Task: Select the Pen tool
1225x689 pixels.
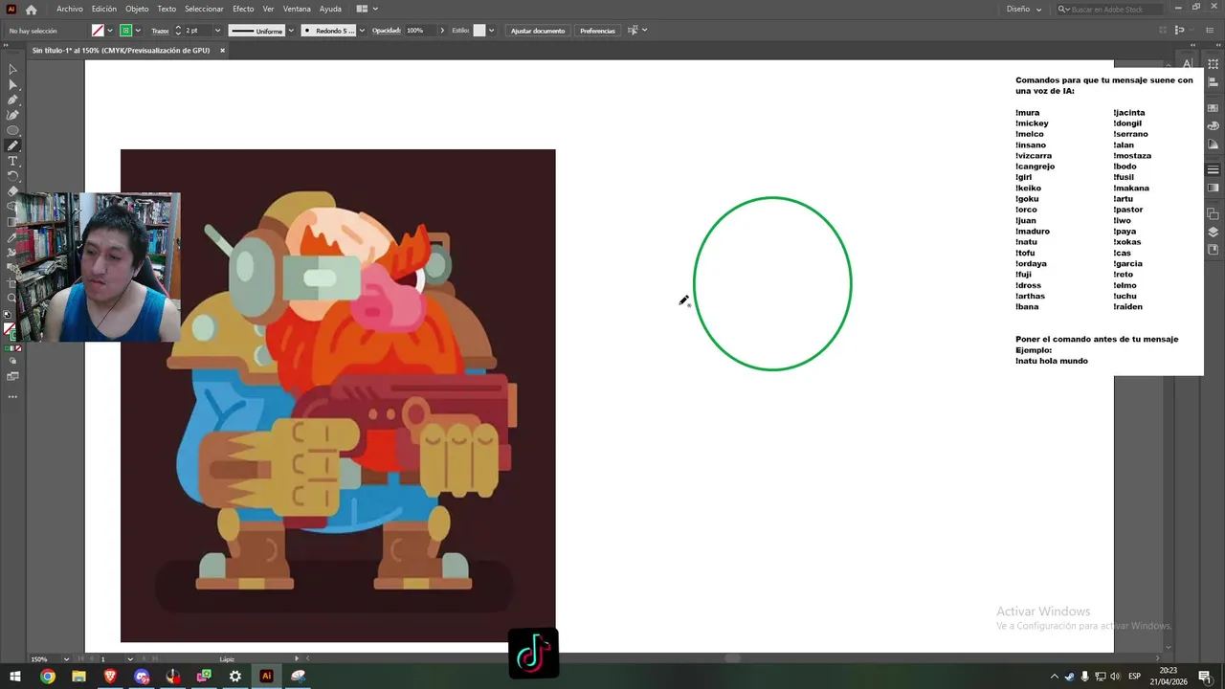Action: tap(12, 100)
